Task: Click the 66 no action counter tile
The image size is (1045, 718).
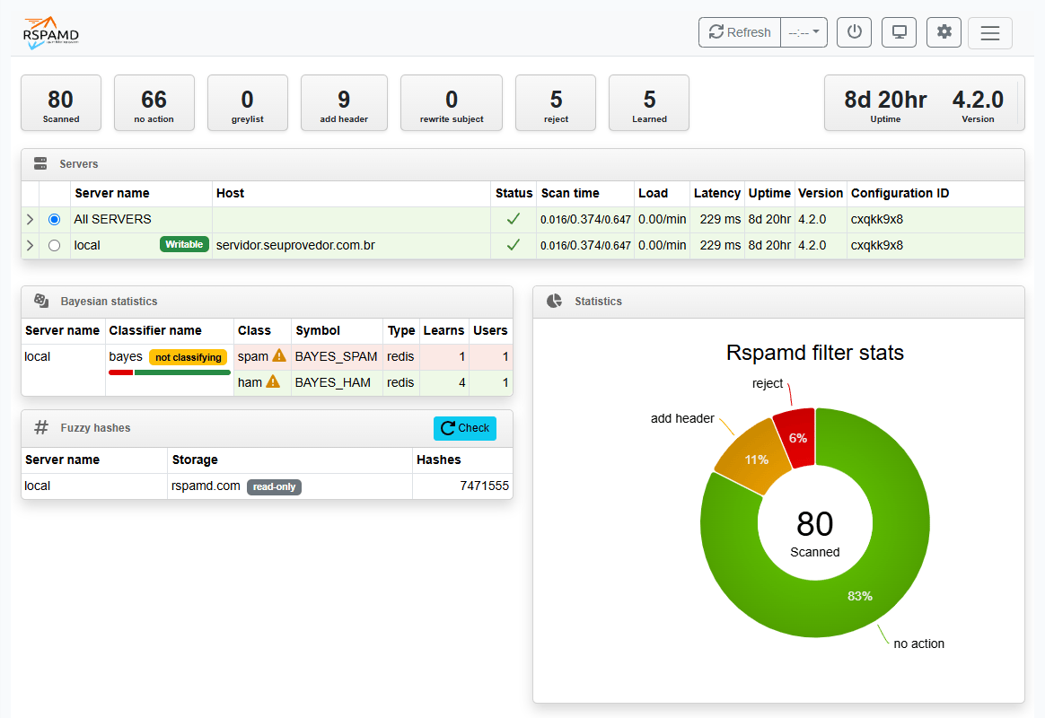Action: tap(154, 102)
